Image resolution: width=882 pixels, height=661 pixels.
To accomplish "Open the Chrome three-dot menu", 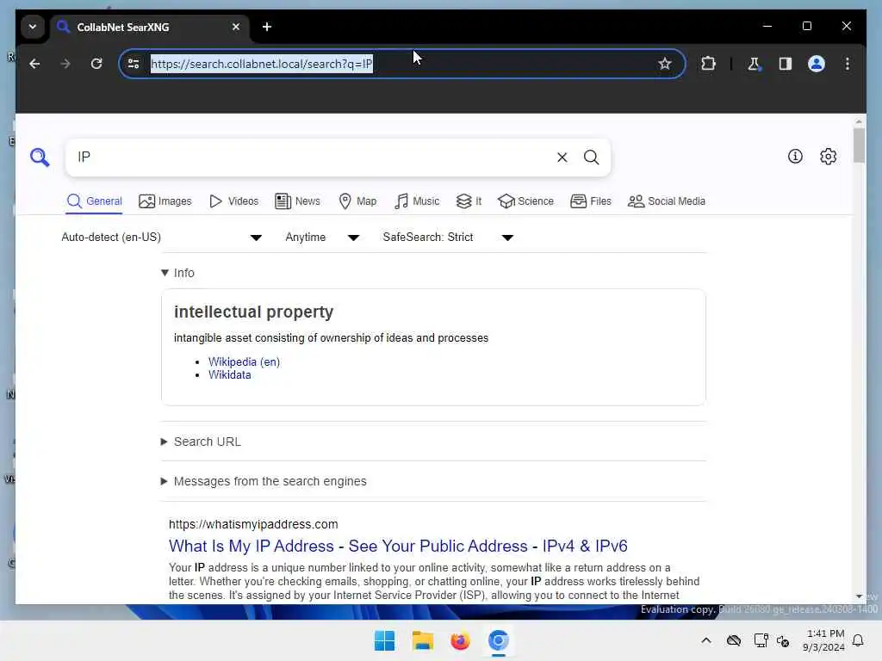I will point(848,64).
